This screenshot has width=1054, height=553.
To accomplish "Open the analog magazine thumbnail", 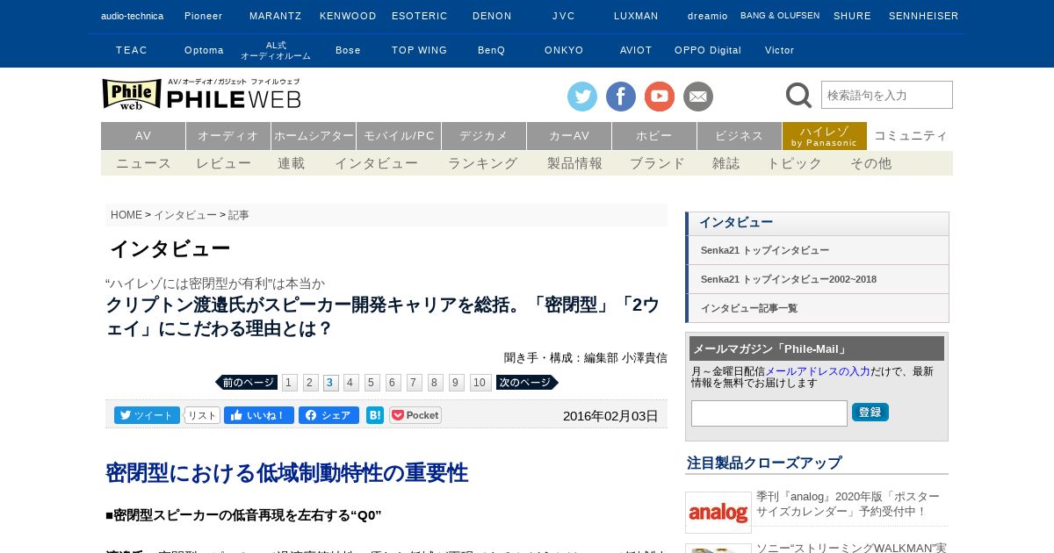I will [718, 513].
